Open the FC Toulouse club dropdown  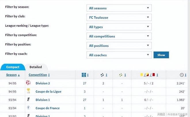click(119, 17)
